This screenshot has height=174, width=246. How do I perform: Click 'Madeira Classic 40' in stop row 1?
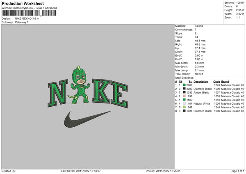[232, 85]
